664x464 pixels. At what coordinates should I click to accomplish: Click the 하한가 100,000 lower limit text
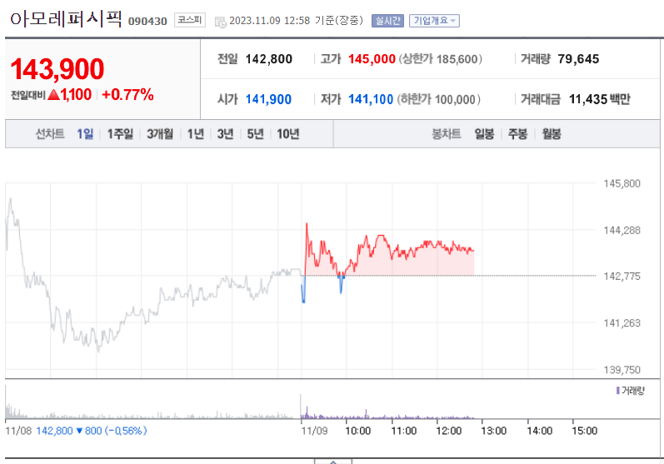pyautogui.click(x=439, y=99)
